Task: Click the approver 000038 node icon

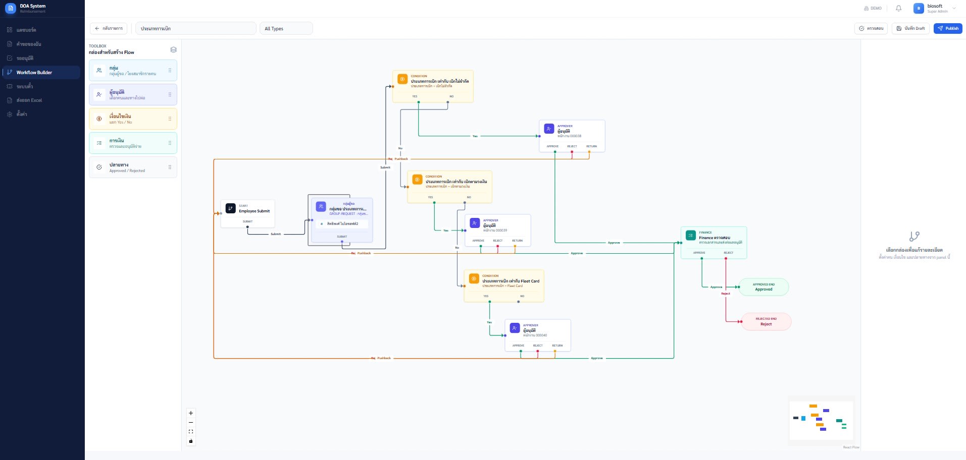Action: point(549,129)
